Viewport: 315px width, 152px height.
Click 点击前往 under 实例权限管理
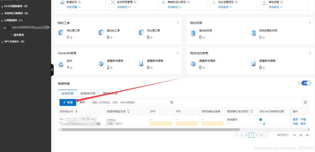(x=124, y=7)
